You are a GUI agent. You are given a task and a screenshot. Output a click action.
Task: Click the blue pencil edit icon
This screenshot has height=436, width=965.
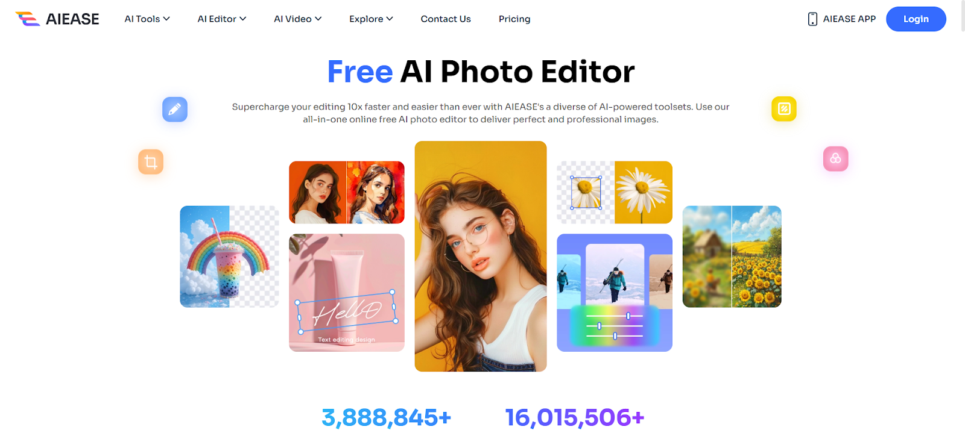[175, 110]
